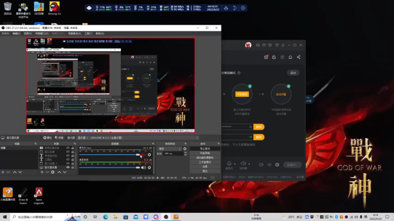Screen dimensions: 394x221
Task: Click orange 开始推流 button in Douyu companion
Action: [242, 94]
